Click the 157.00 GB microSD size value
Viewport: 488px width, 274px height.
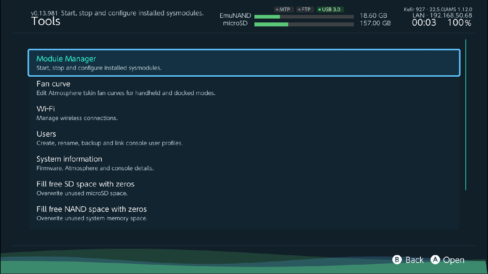[375, 24]
